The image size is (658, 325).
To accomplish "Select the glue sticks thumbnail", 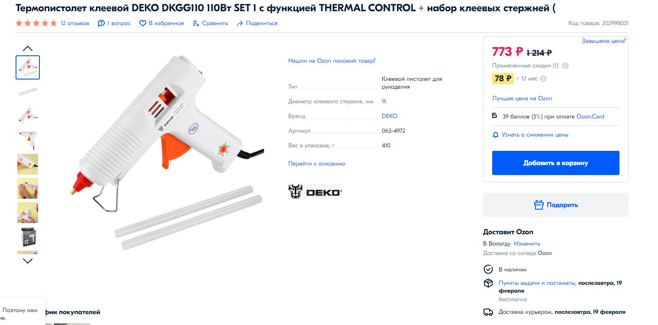I will tap(28, 91).
